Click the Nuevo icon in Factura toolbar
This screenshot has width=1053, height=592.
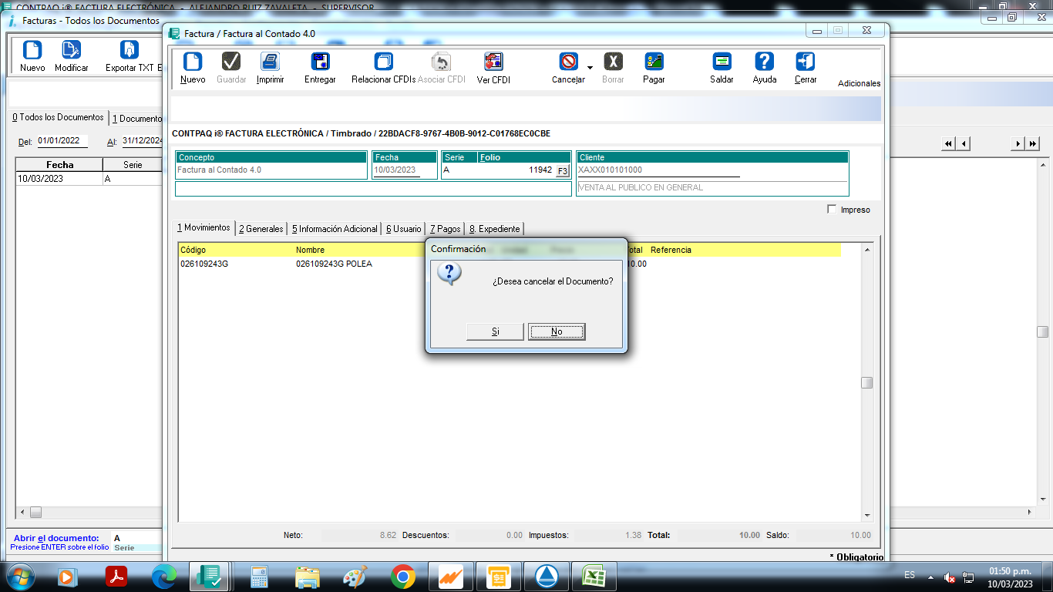(192, 62)
